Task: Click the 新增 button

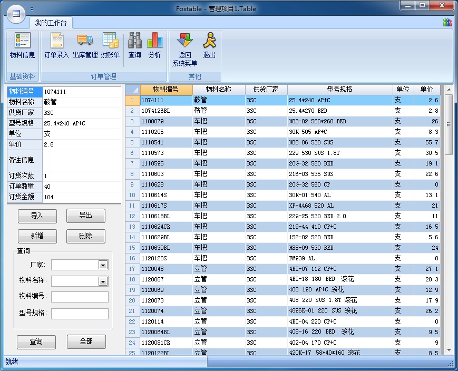Action: [x=37, y=236]
